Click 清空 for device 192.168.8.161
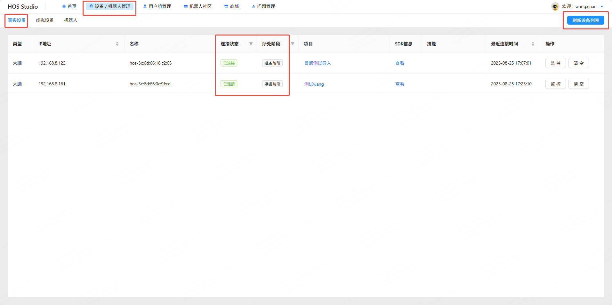Screen dimensions: 612x305 point(578,84)
